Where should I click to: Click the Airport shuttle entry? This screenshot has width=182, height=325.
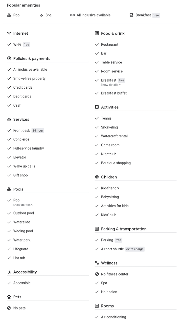[112, 249]
